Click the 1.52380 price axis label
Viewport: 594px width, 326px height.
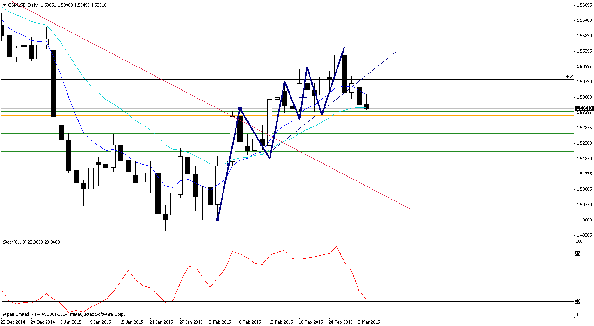pos(584,143)
